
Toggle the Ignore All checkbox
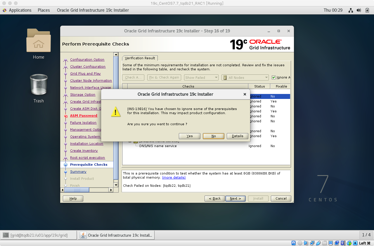[x=273, y=78]
